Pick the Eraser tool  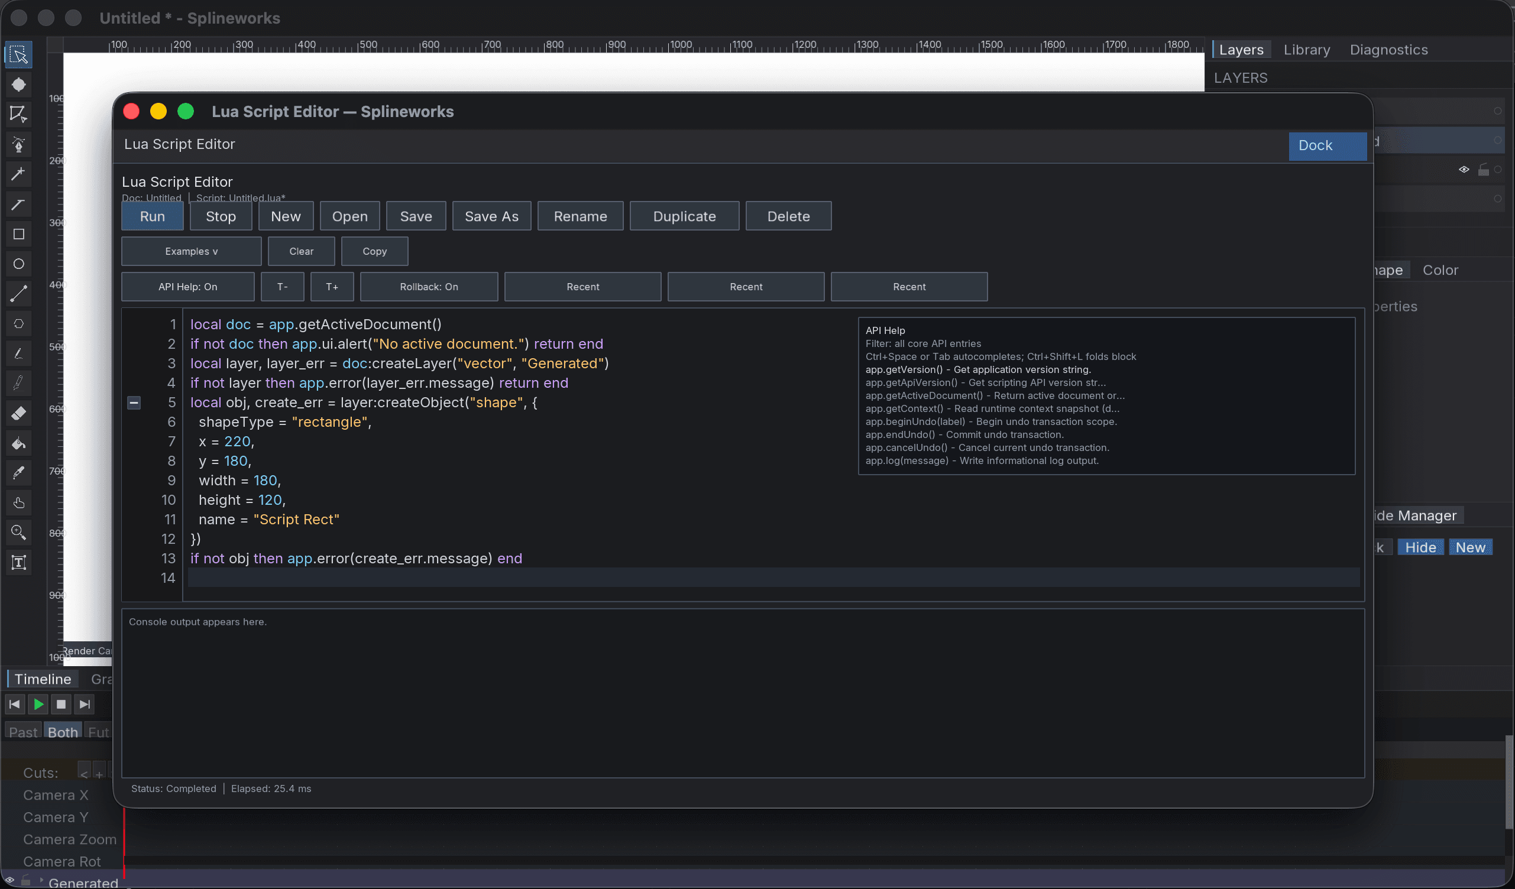point(19,414)
